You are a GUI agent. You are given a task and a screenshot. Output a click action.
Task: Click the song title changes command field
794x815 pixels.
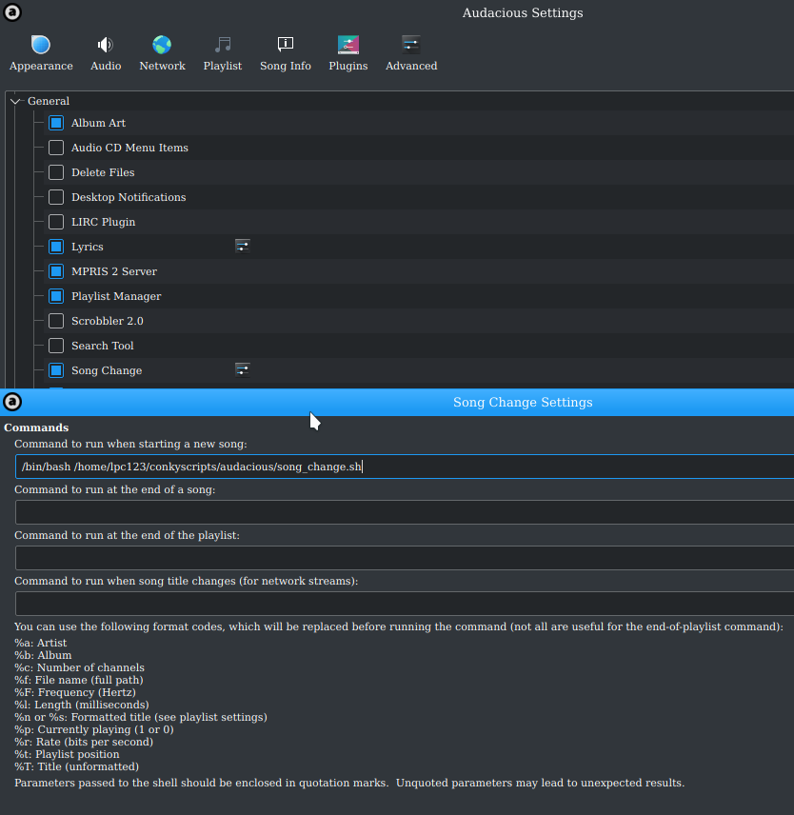(405, 604)
